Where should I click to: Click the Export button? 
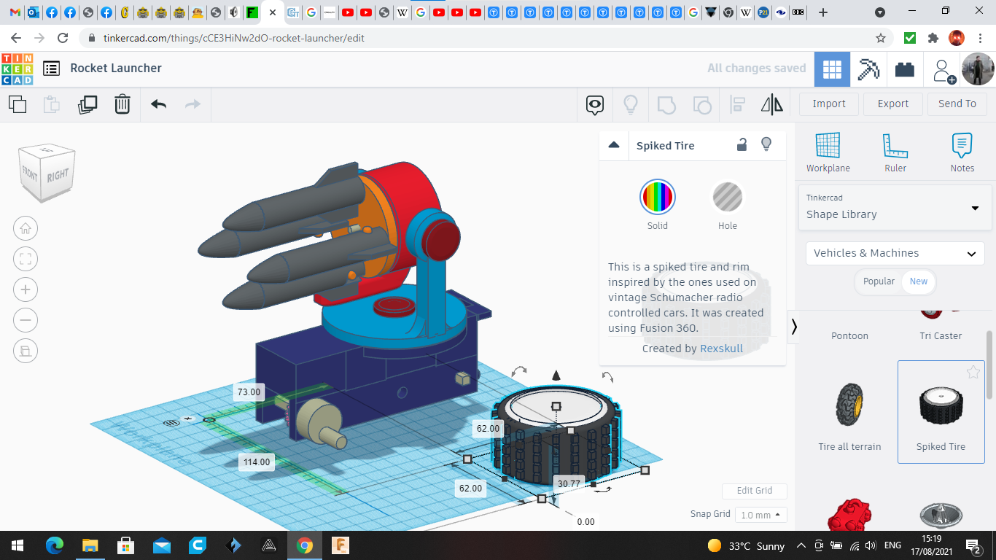click(x=892, y=104)
